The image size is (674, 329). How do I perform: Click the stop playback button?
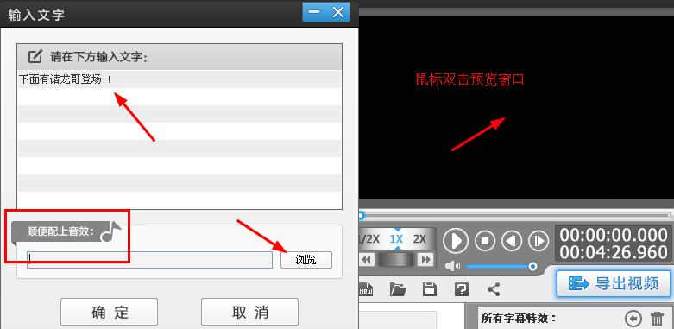coord(485,241)
